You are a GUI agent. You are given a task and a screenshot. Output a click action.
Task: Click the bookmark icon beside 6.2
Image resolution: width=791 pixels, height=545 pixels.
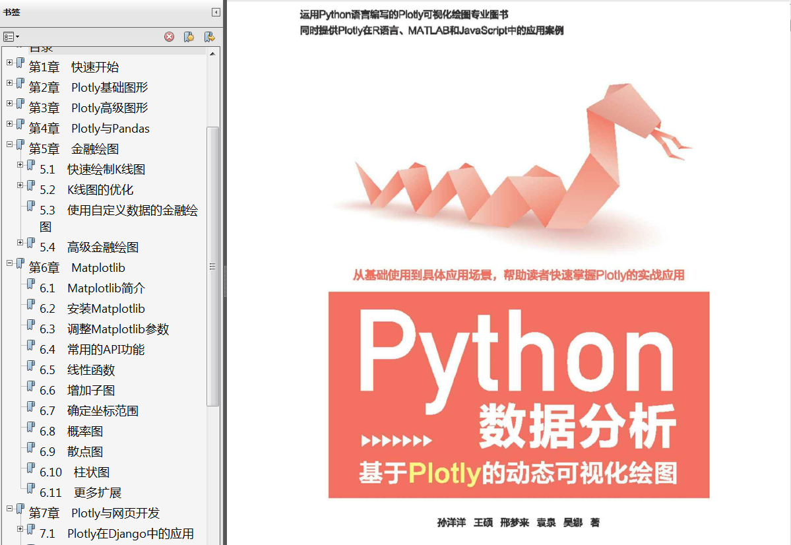click(x=31, y=304)
